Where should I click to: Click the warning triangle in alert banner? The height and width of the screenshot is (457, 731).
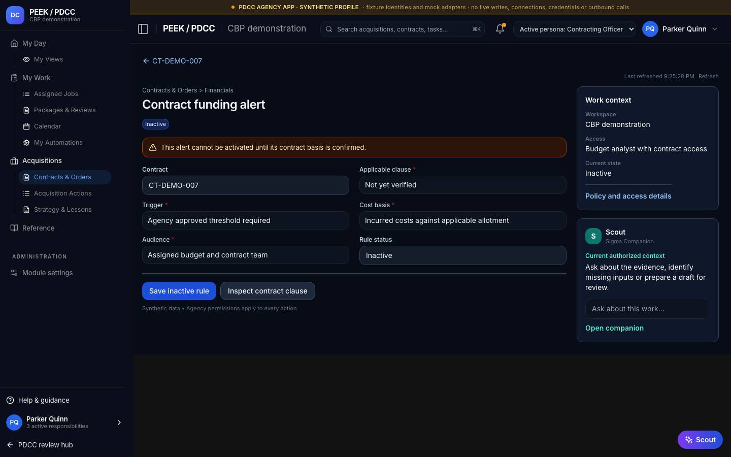click(x=153, y=147)
